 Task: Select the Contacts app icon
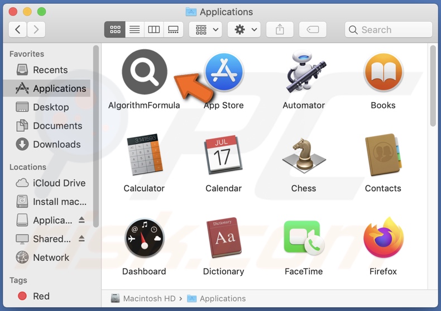point(383,155)
